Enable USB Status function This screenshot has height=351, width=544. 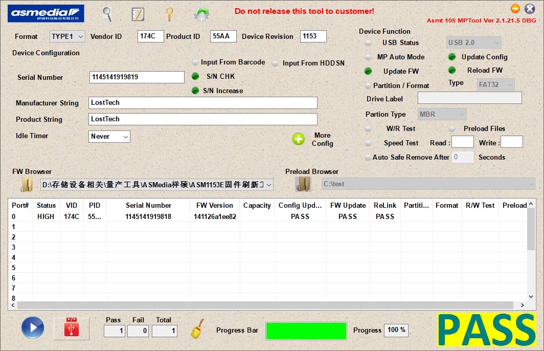(x=369, y=42)
